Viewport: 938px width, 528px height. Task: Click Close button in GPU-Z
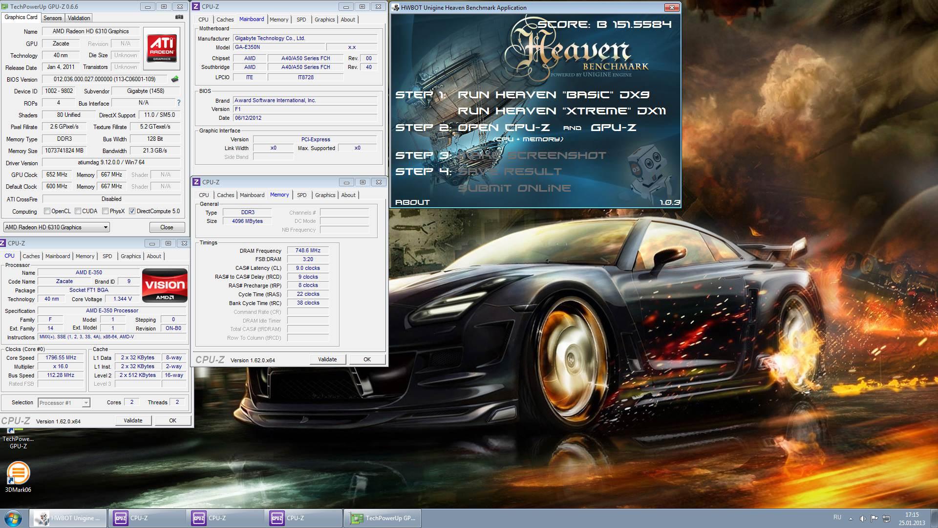coord(167,227)
